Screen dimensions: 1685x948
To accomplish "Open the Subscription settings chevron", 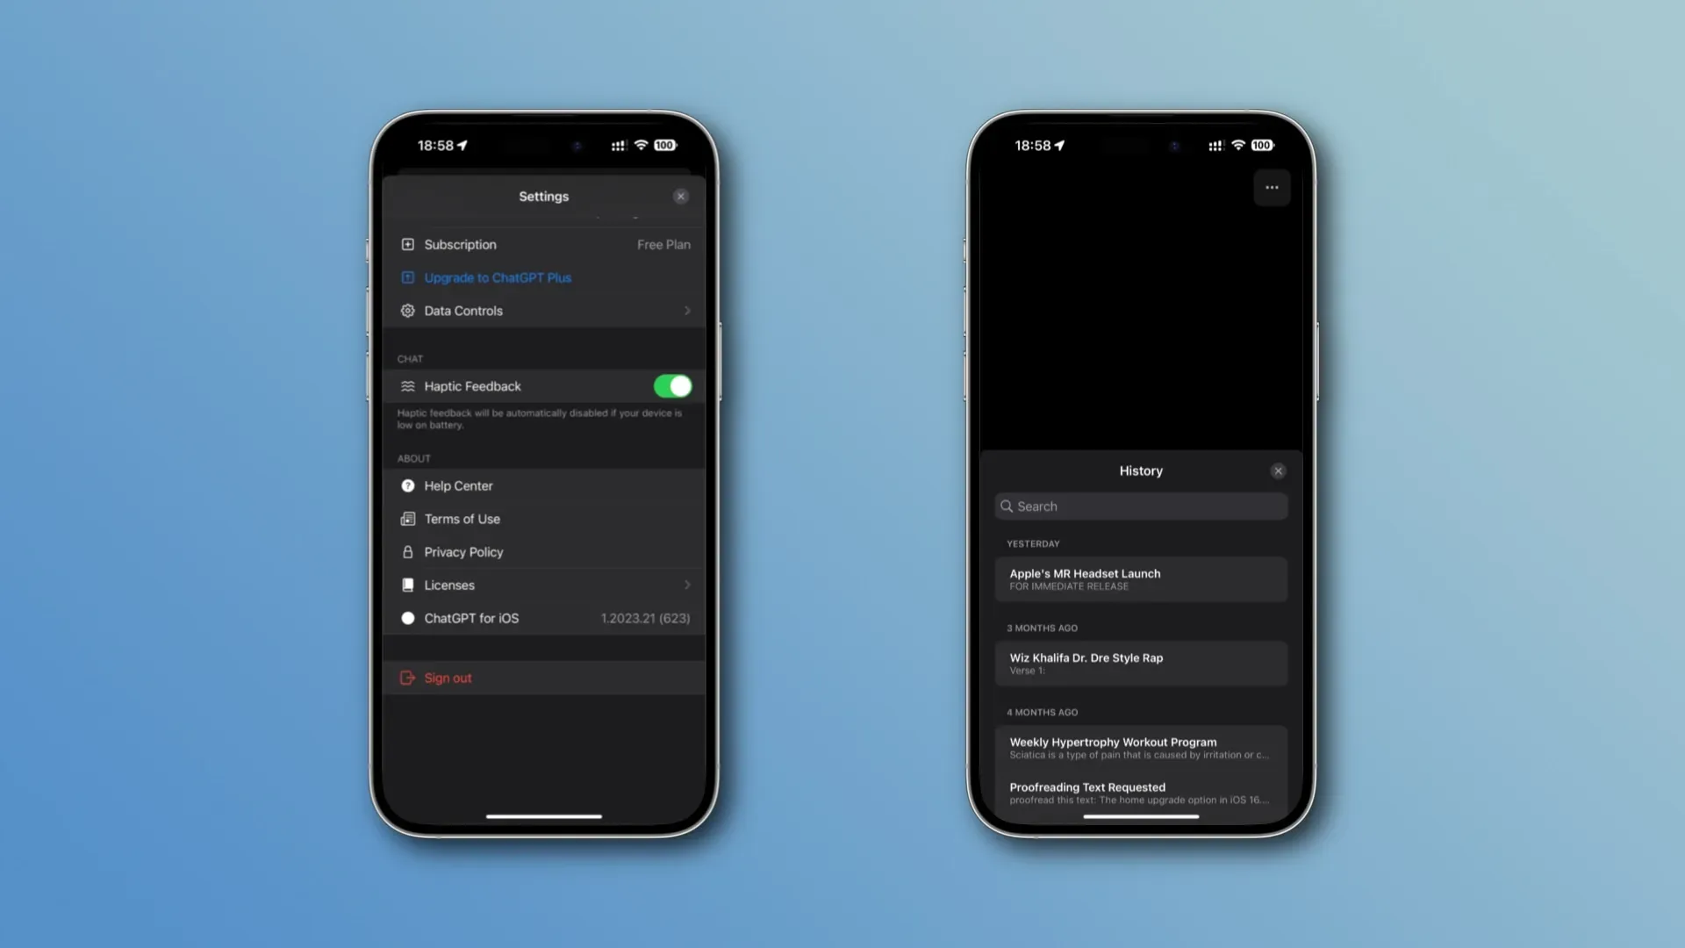I will pyautogui.click(x=686, y=244).
